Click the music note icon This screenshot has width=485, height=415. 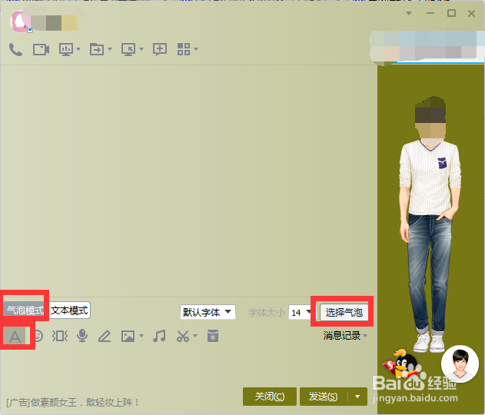[159, 336]
